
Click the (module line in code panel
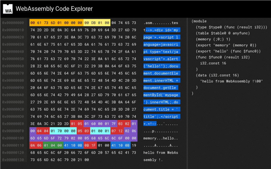199,21
